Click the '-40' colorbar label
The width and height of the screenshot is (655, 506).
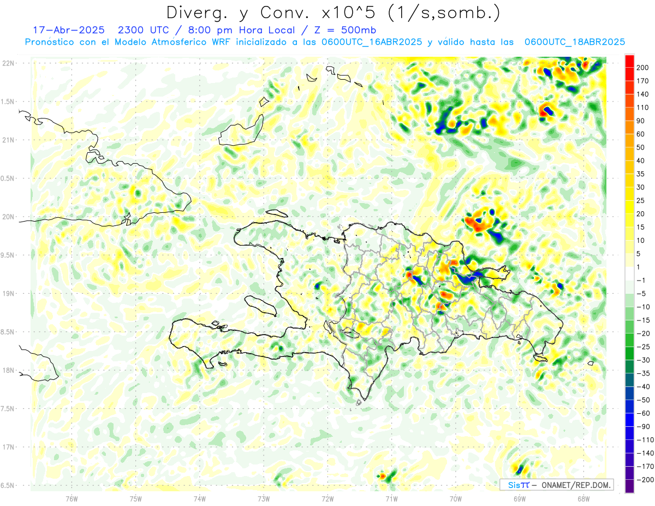(x=645, y=387)
